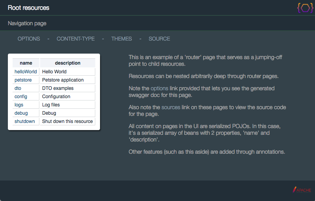Select the SOURCE navigation link
The height and width of the screenshot is (201, 315).
coord(159,39)
